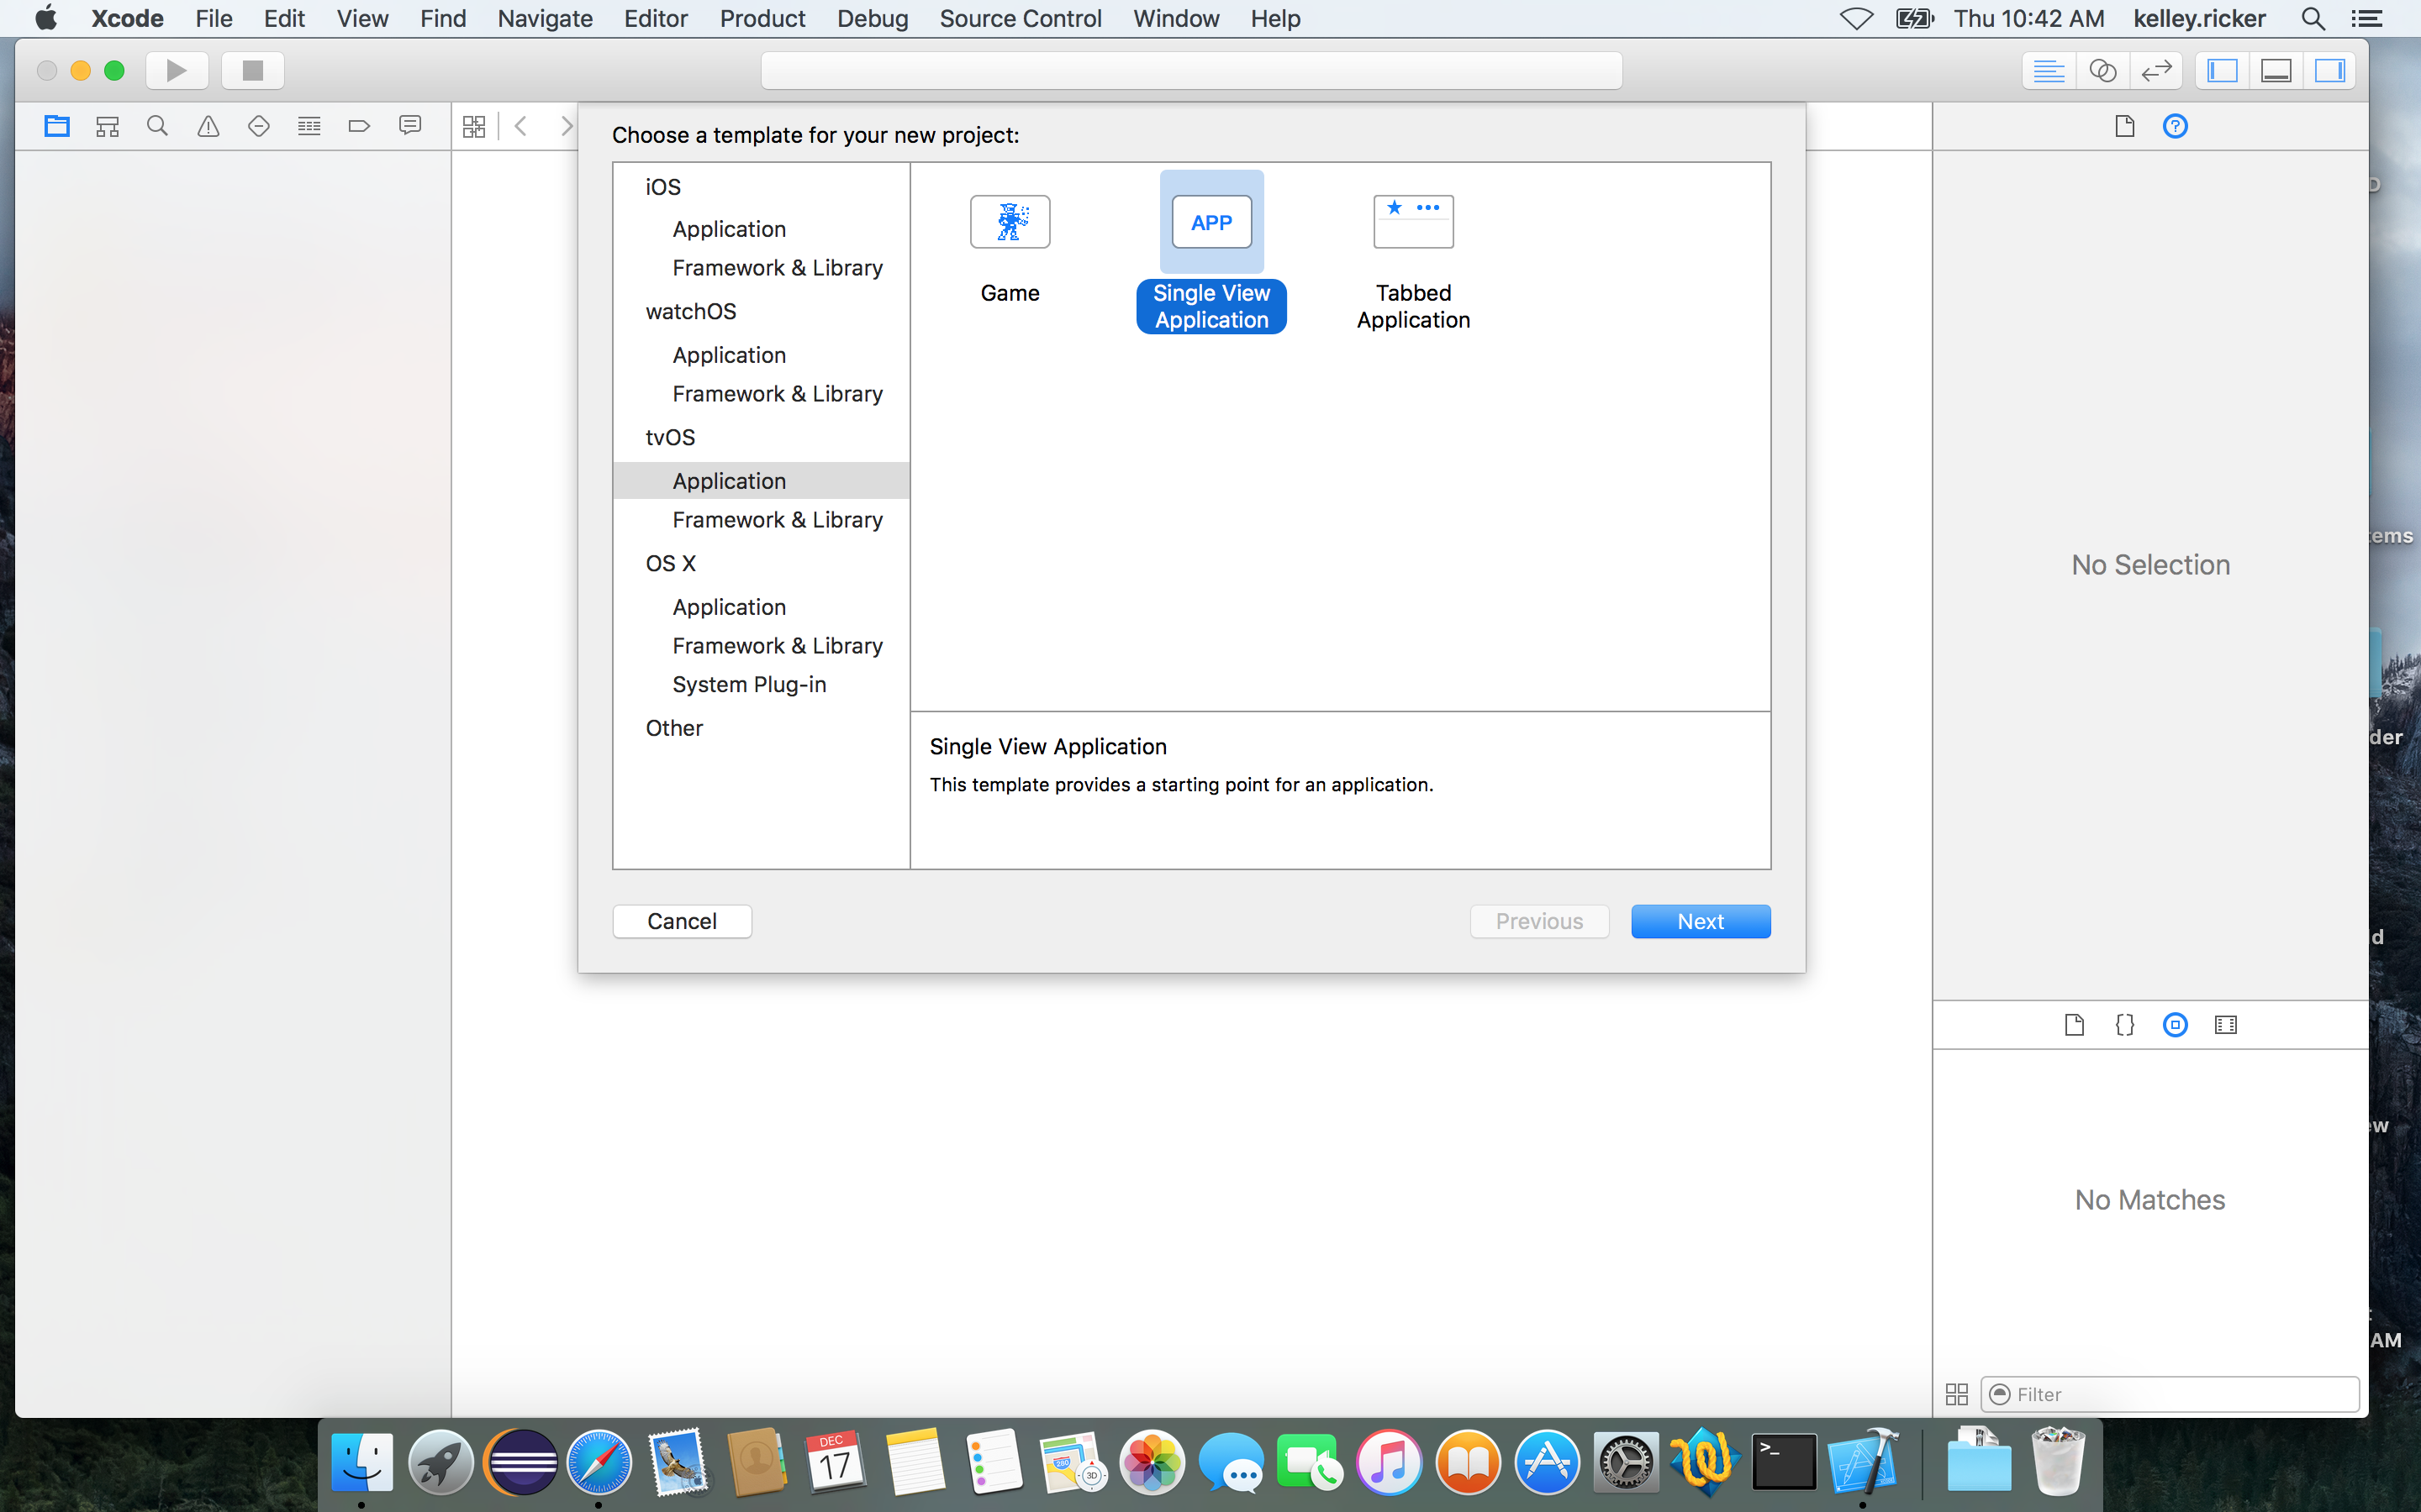2421x1512 pixels.
Task: Select the Game template
Action: click(1010, 250)
